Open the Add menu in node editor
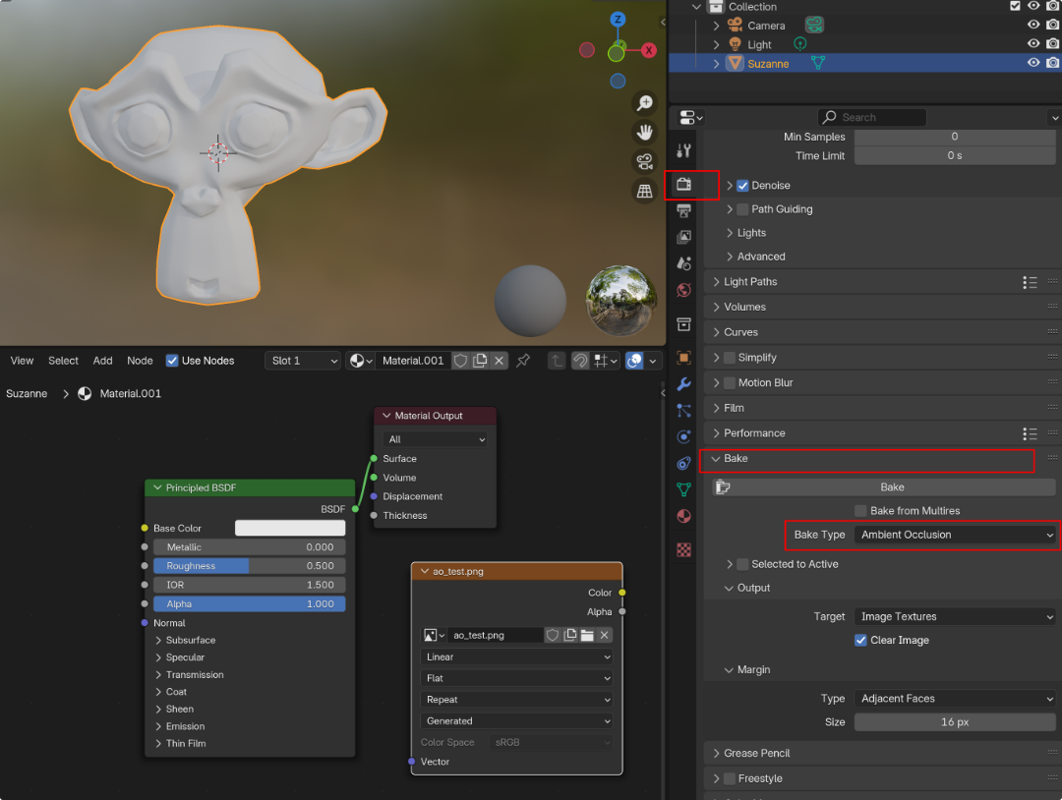 point(102,361)
